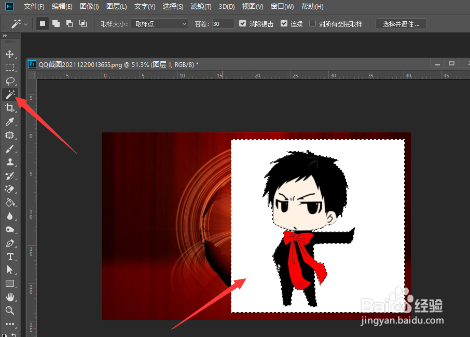Open the Edit Toolbar three-dots menu
The image size is (470, 337).
[x=10, y=324]
